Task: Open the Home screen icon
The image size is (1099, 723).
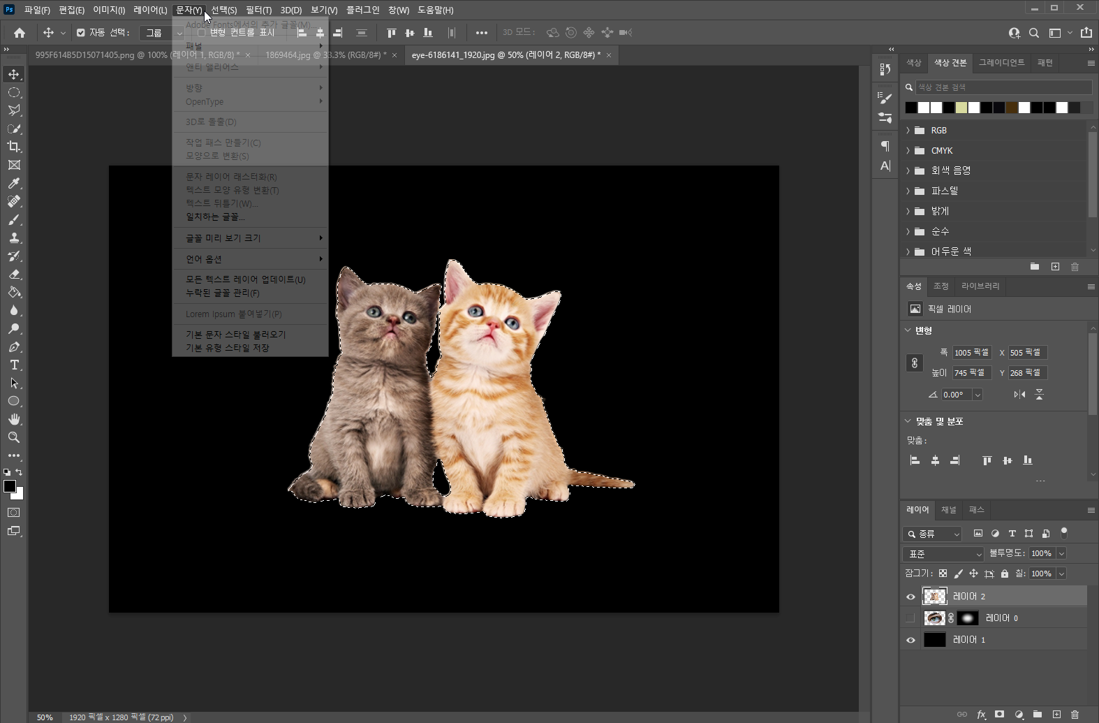Action: click(x=20, y=33)
